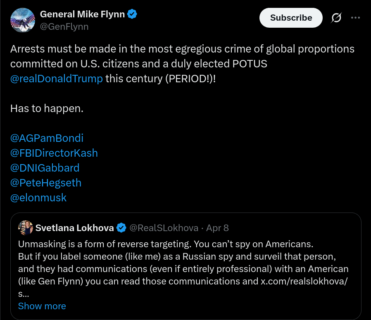
Task: Click the Subscribe button
Action: pos(291,18)
